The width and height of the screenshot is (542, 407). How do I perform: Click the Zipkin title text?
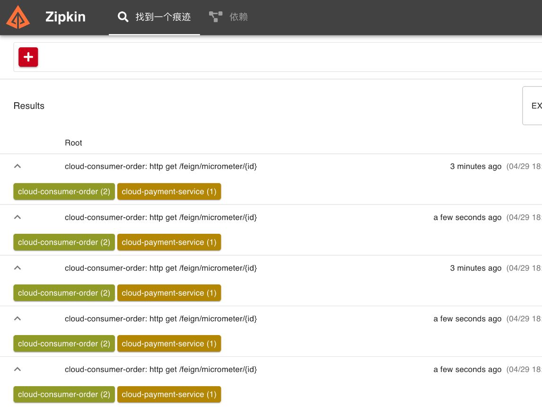65,17
